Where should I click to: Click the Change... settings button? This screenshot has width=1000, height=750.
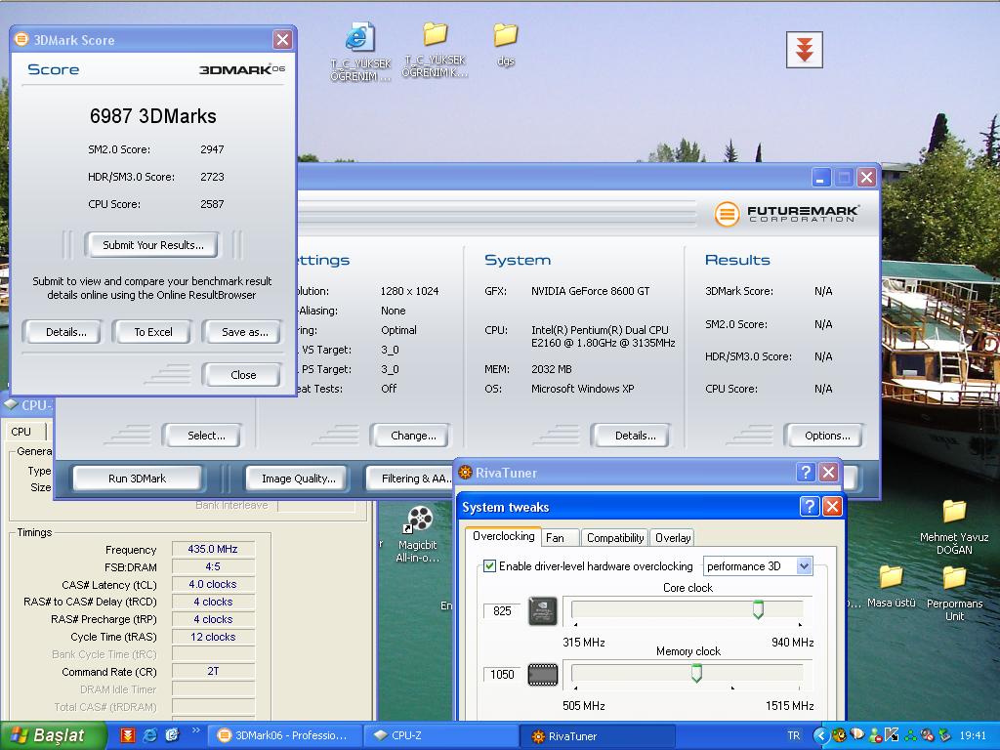click(x=411, y=436)
